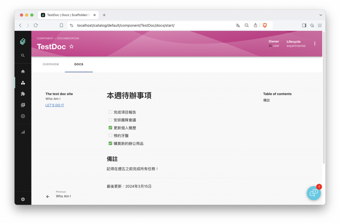340x224 pixels.
Task: Click the translate page icon
Action: [238, 25]
